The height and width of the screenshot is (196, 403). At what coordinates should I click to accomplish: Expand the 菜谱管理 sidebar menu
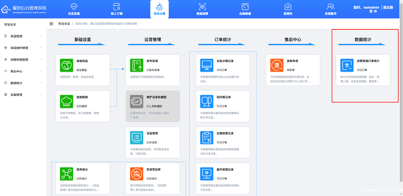point(22,36)
